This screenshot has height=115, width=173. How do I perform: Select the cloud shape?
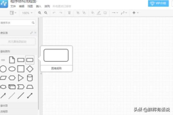3,87
